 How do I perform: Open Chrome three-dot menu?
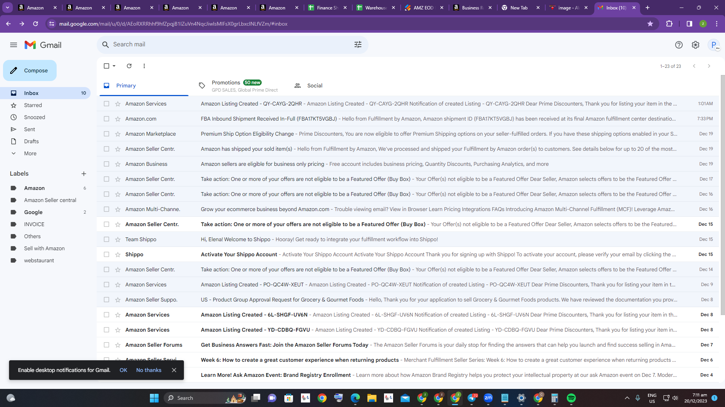[x=717, y=24]
